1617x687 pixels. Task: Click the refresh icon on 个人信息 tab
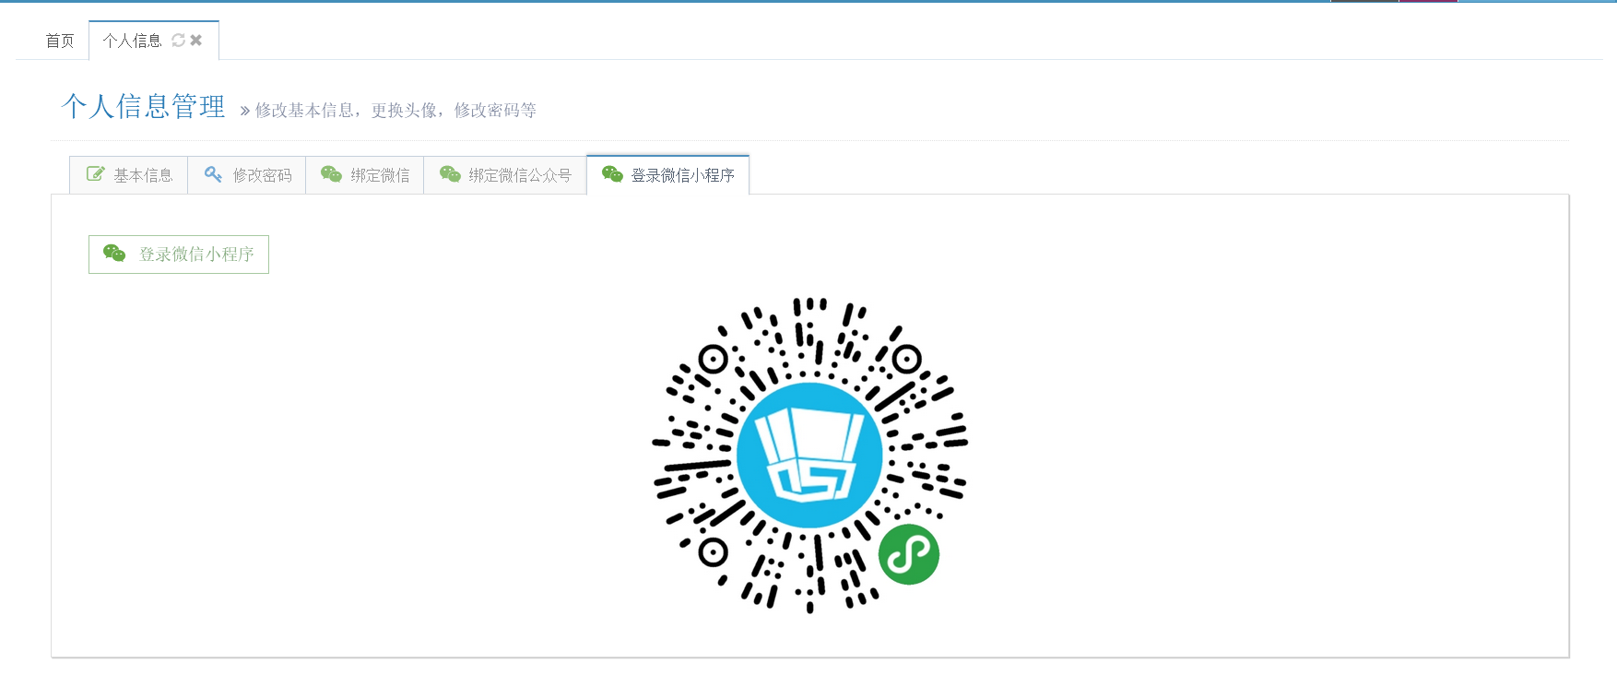coord(178,41)
